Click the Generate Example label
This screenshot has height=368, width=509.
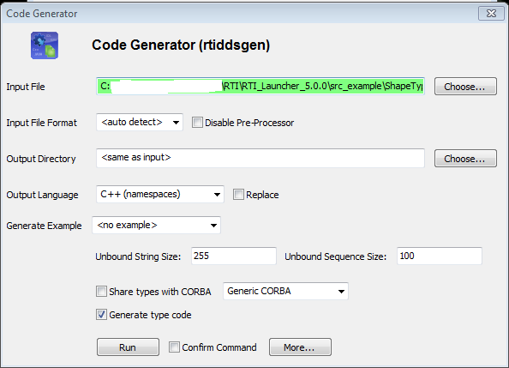click(x=44, y=226)
